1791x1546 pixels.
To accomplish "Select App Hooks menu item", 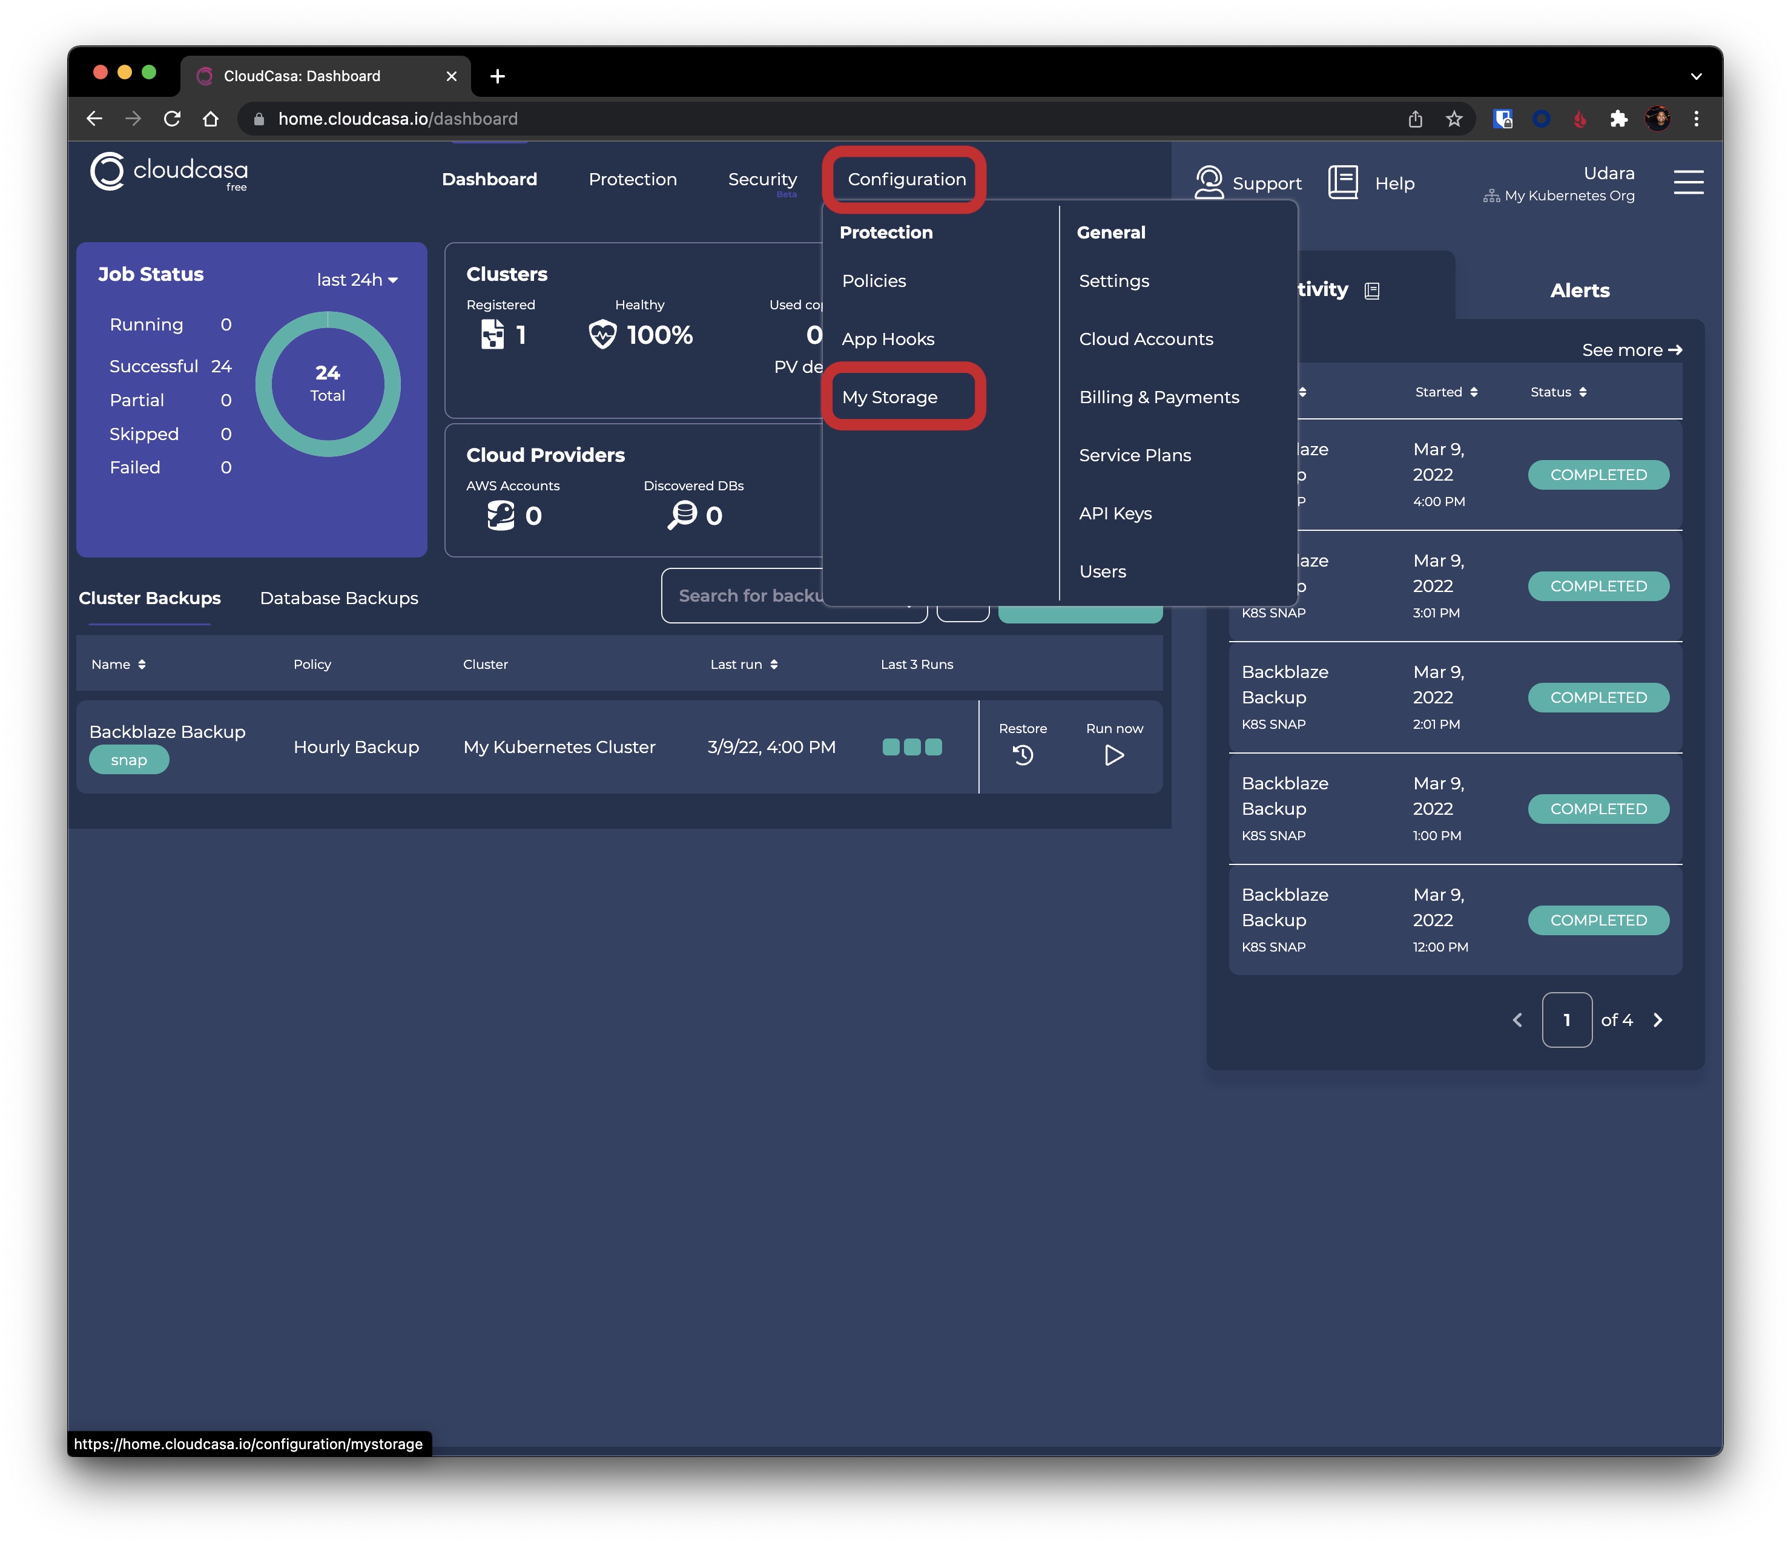I will [888, 339].
